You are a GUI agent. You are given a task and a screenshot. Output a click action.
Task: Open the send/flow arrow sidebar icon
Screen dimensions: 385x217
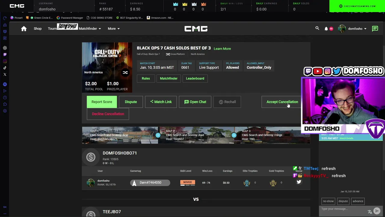(5, 91)
